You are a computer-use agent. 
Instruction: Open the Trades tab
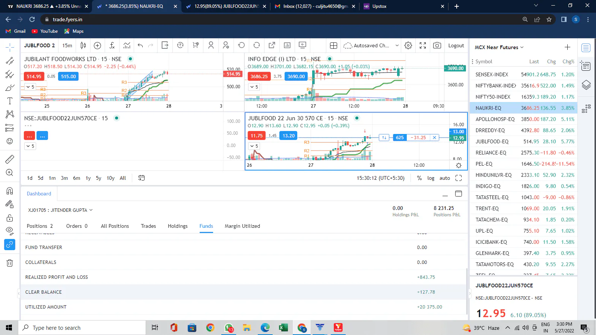coord(148,226)
